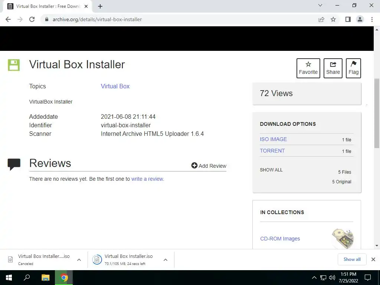Click the write a review link
This screenshot has height=285, width=380.
click(x=148, y=179)
